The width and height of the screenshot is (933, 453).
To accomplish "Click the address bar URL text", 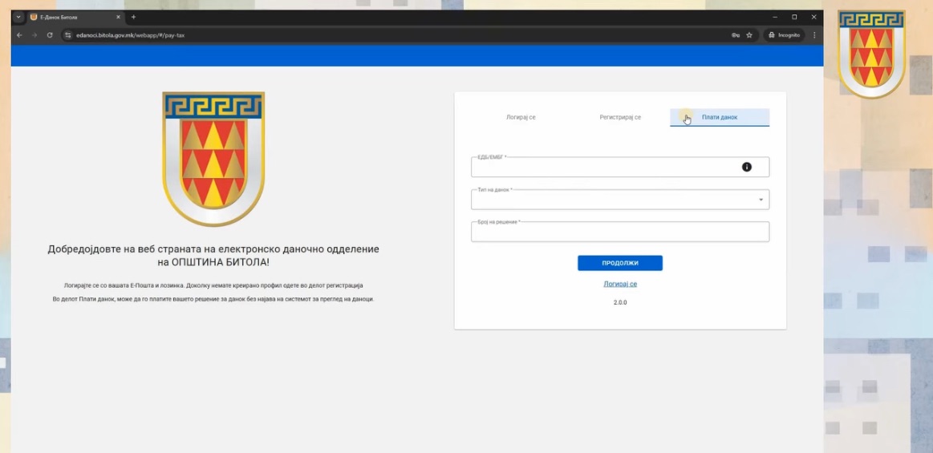I will [x=130, y=35].
